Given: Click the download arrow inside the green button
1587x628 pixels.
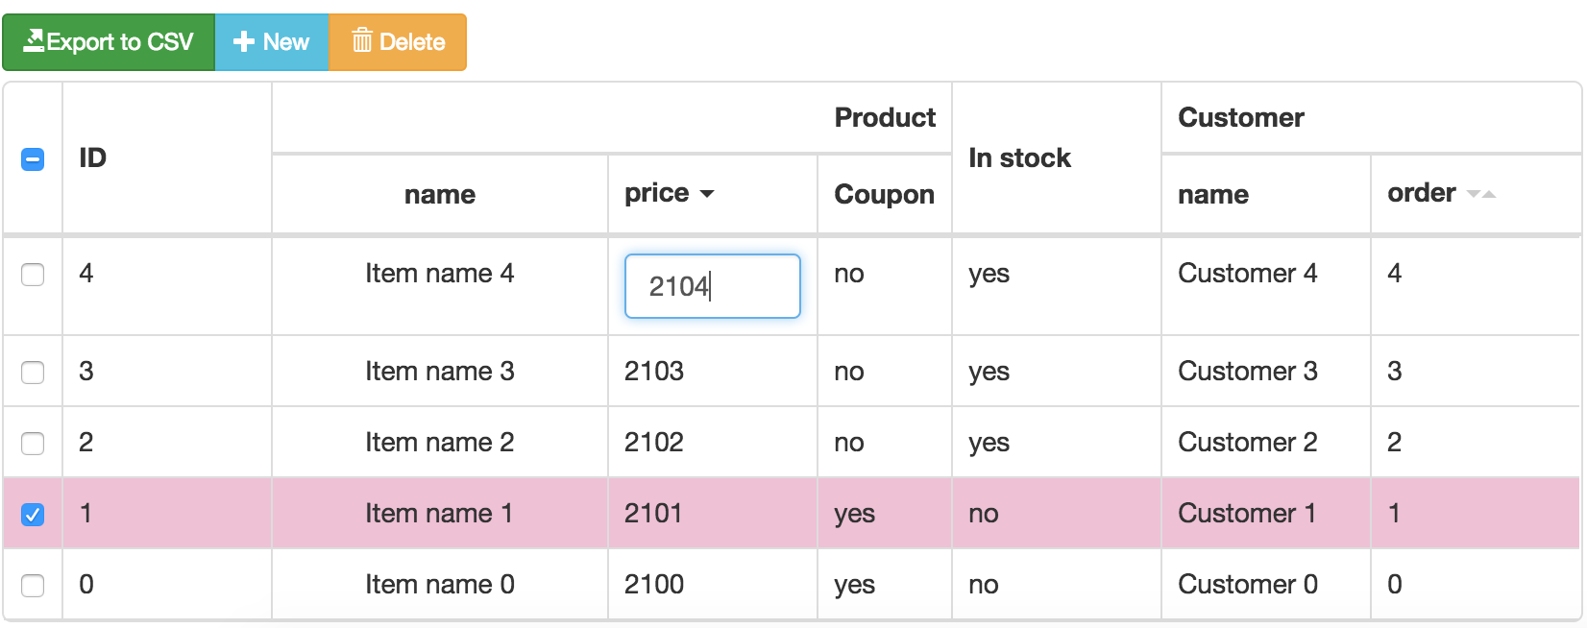Looking at the screenshot, I should (x=36, y=40).
